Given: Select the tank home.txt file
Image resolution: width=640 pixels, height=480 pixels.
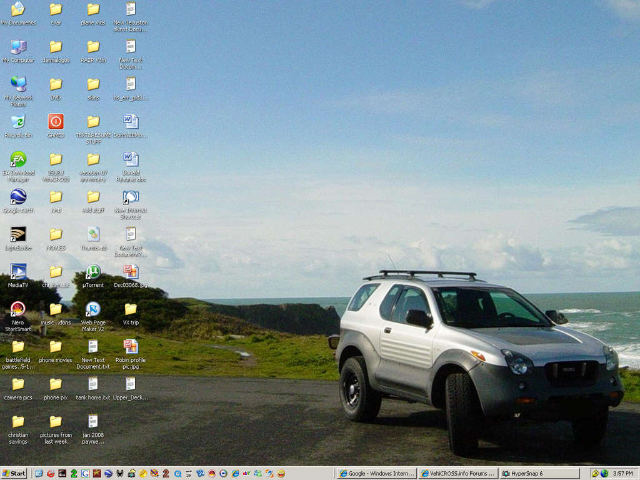Looking at the screenshot, I should [x=93, y=388].
